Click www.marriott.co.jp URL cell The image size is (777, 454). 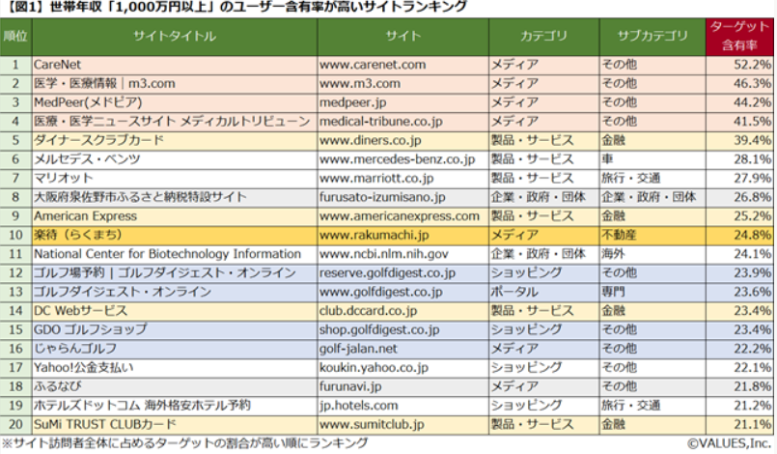402,179
